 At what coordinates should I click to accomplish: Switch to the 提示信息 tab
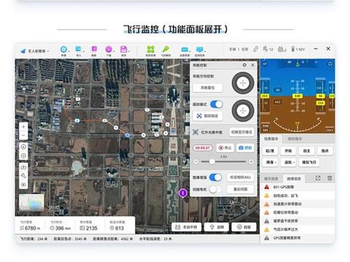point(271,179)
